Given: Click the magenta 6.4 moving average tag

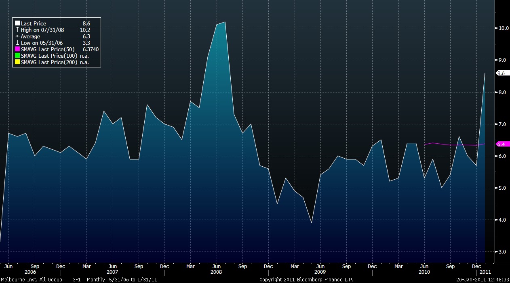Looking at the screenshot, I should click(x=502, y=144).
